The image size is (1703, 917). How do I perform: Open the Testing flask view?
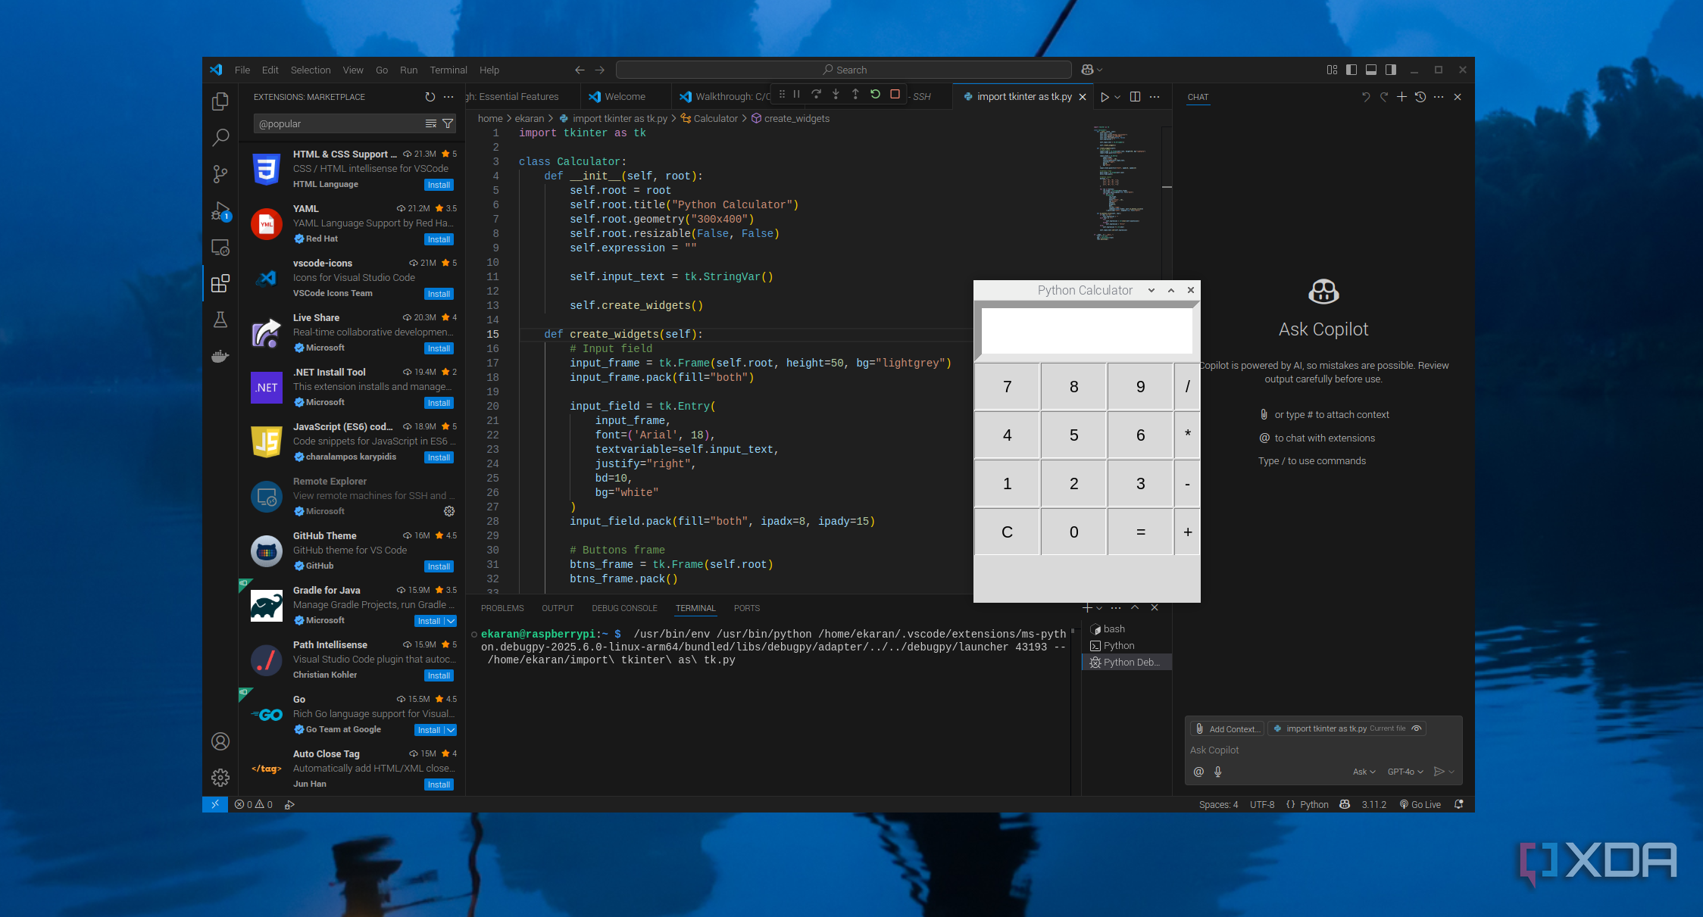pos(220,320)
